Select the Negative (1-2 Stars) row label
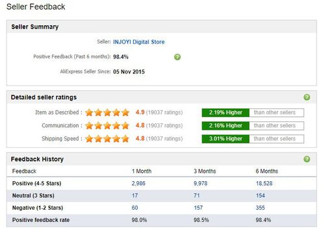Image resolution: width=325 pixels, height=235 pixels. [x=38, y=208]
